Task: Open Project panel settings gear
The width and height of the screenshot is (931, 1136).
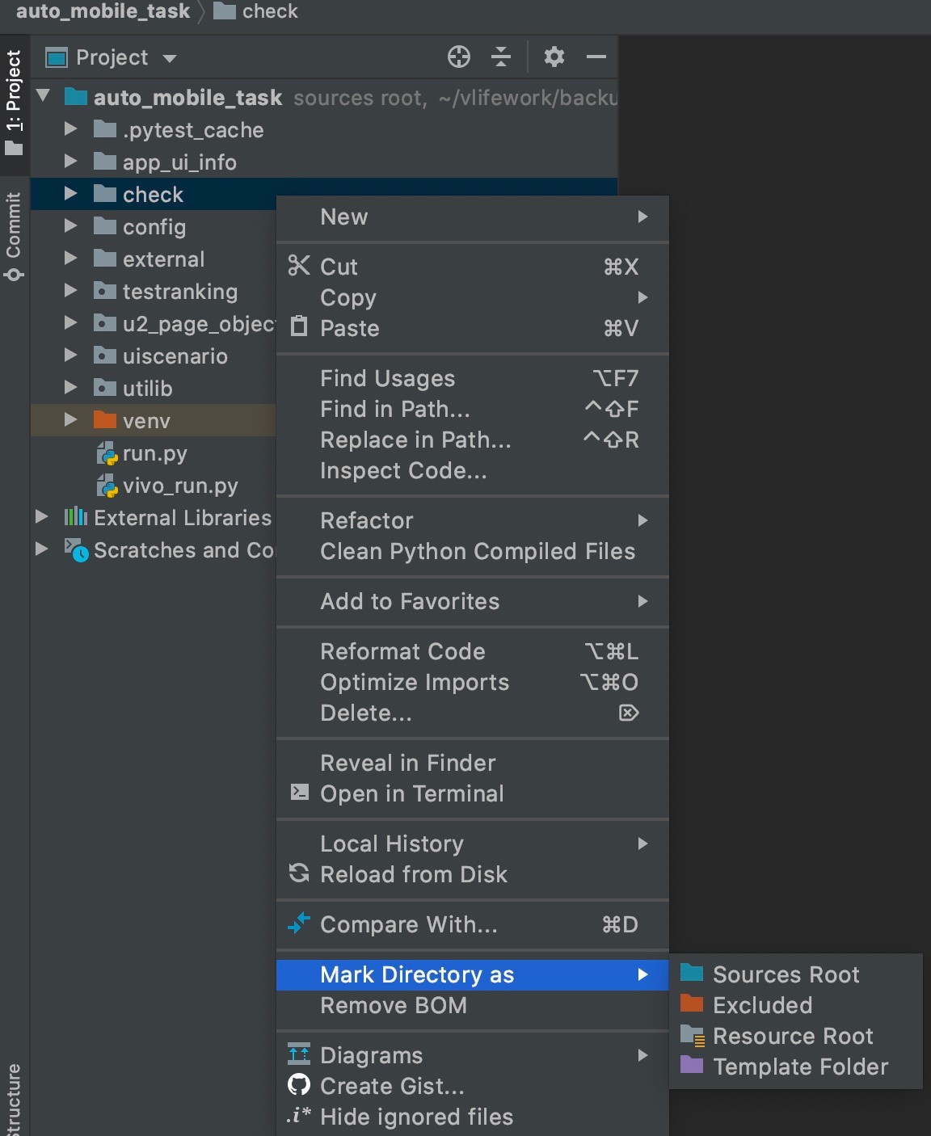Action: (x=554, y=57)
